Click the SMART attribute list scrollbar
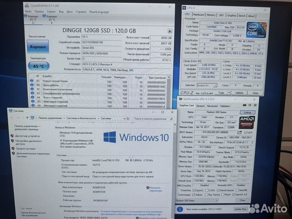This screenshot has width=292, height=219. pyautogui.click(x=169, y=92)
